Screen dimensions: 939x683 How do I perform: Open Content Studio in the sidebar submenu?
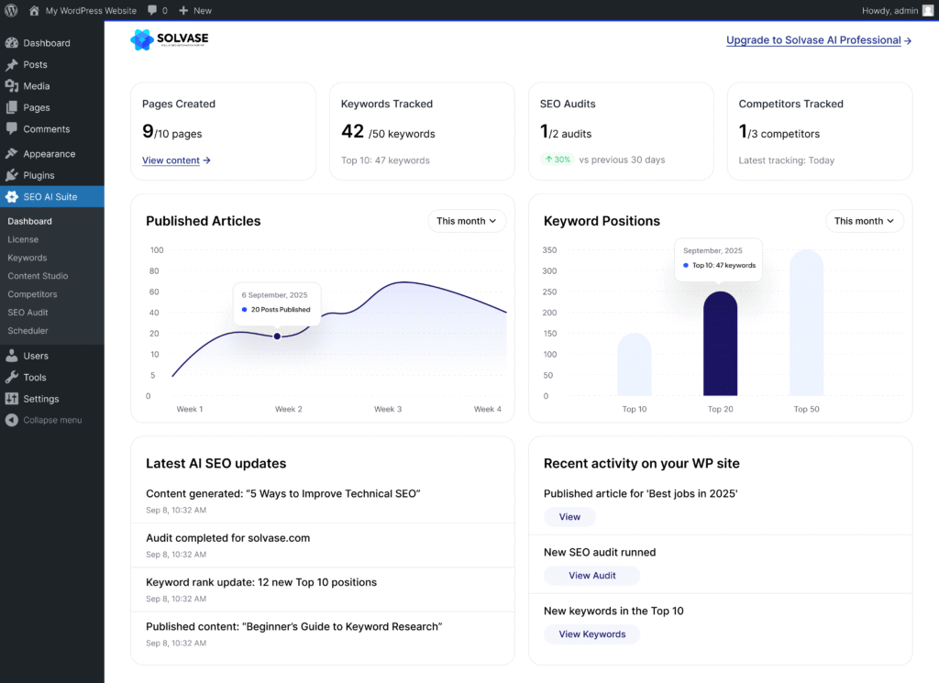point(38,276)
